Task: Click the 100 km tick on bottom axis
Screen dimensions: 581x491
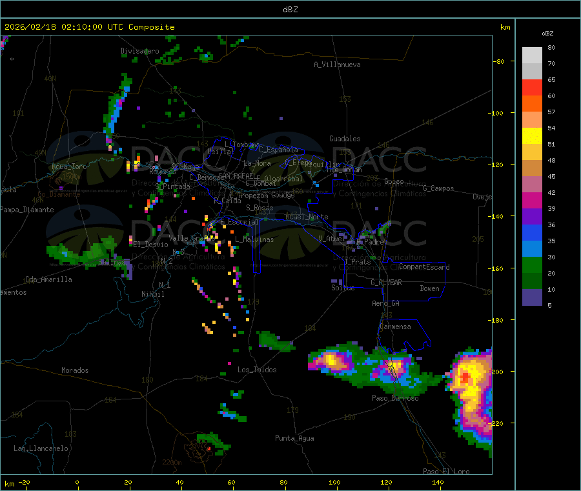Action: tap(334, 482)
